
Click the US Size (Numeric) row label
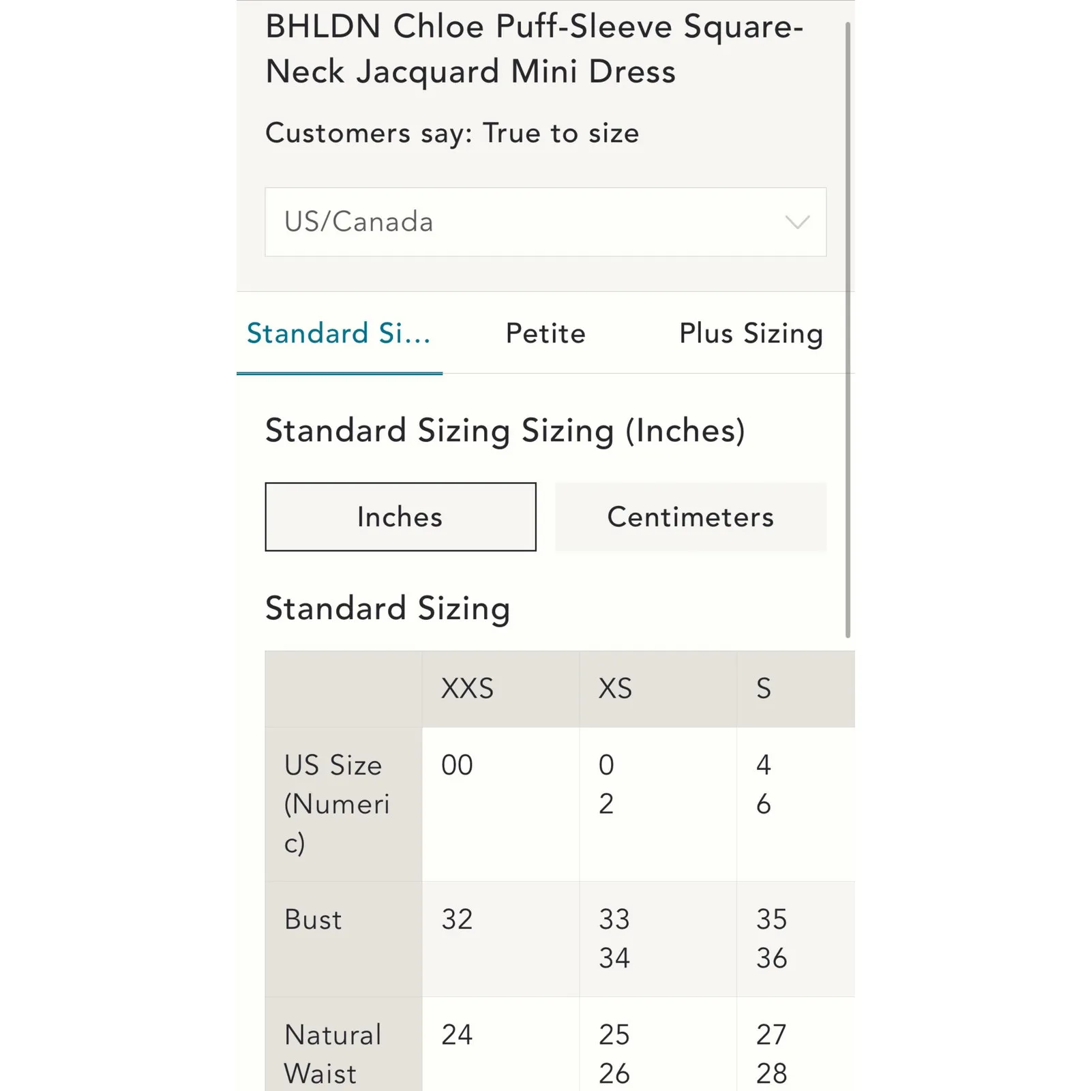336,804
